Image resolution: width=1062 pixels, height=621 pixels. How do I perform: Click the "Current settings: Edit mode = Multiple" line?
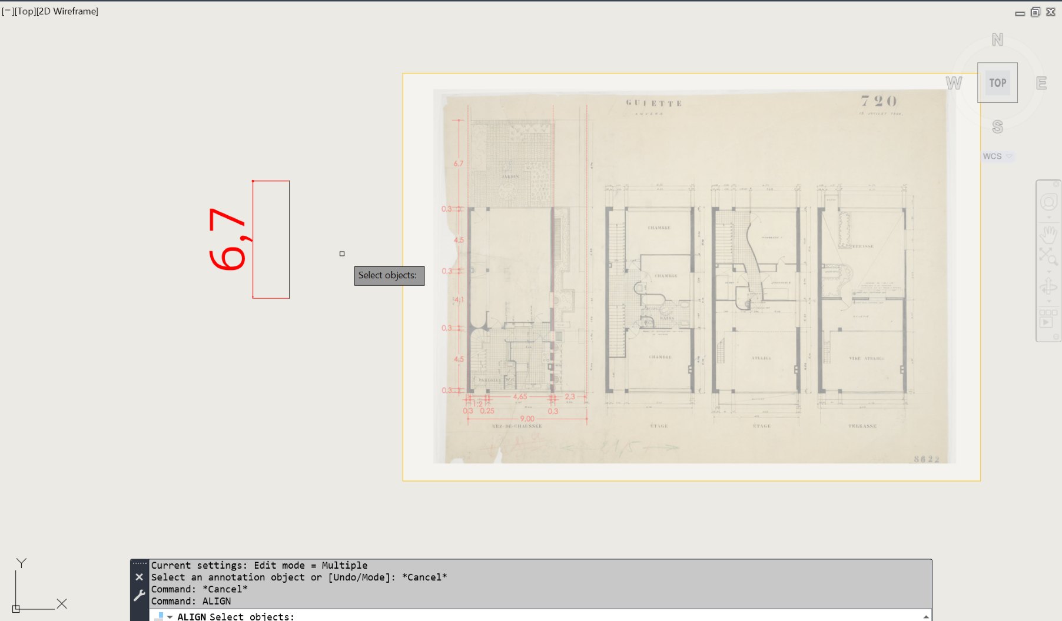tap(259, 565)
